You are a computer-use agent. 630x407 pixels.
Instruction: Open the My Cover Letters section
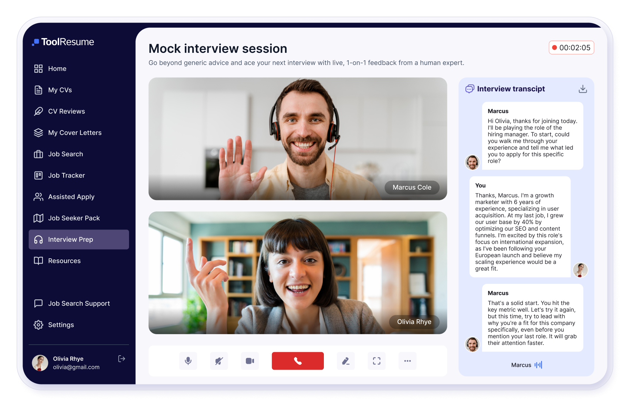(x=75, y=132)
